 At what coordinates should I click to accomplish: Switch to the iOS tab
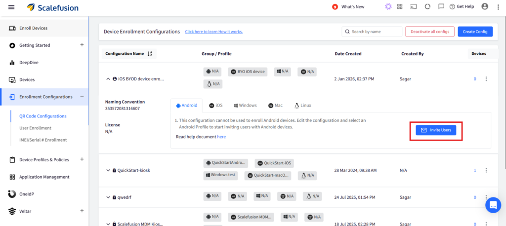tap(216, 106)
